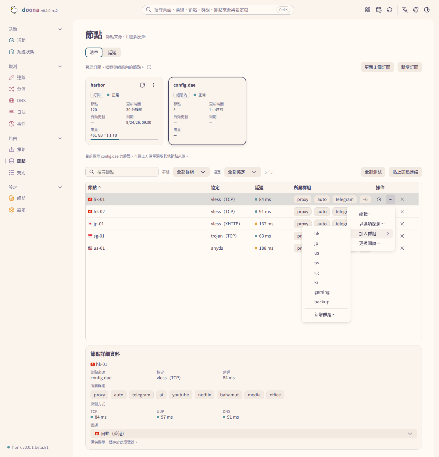Click the 貼上節點連結 button
439x457 pixels.
pos(405,172)
